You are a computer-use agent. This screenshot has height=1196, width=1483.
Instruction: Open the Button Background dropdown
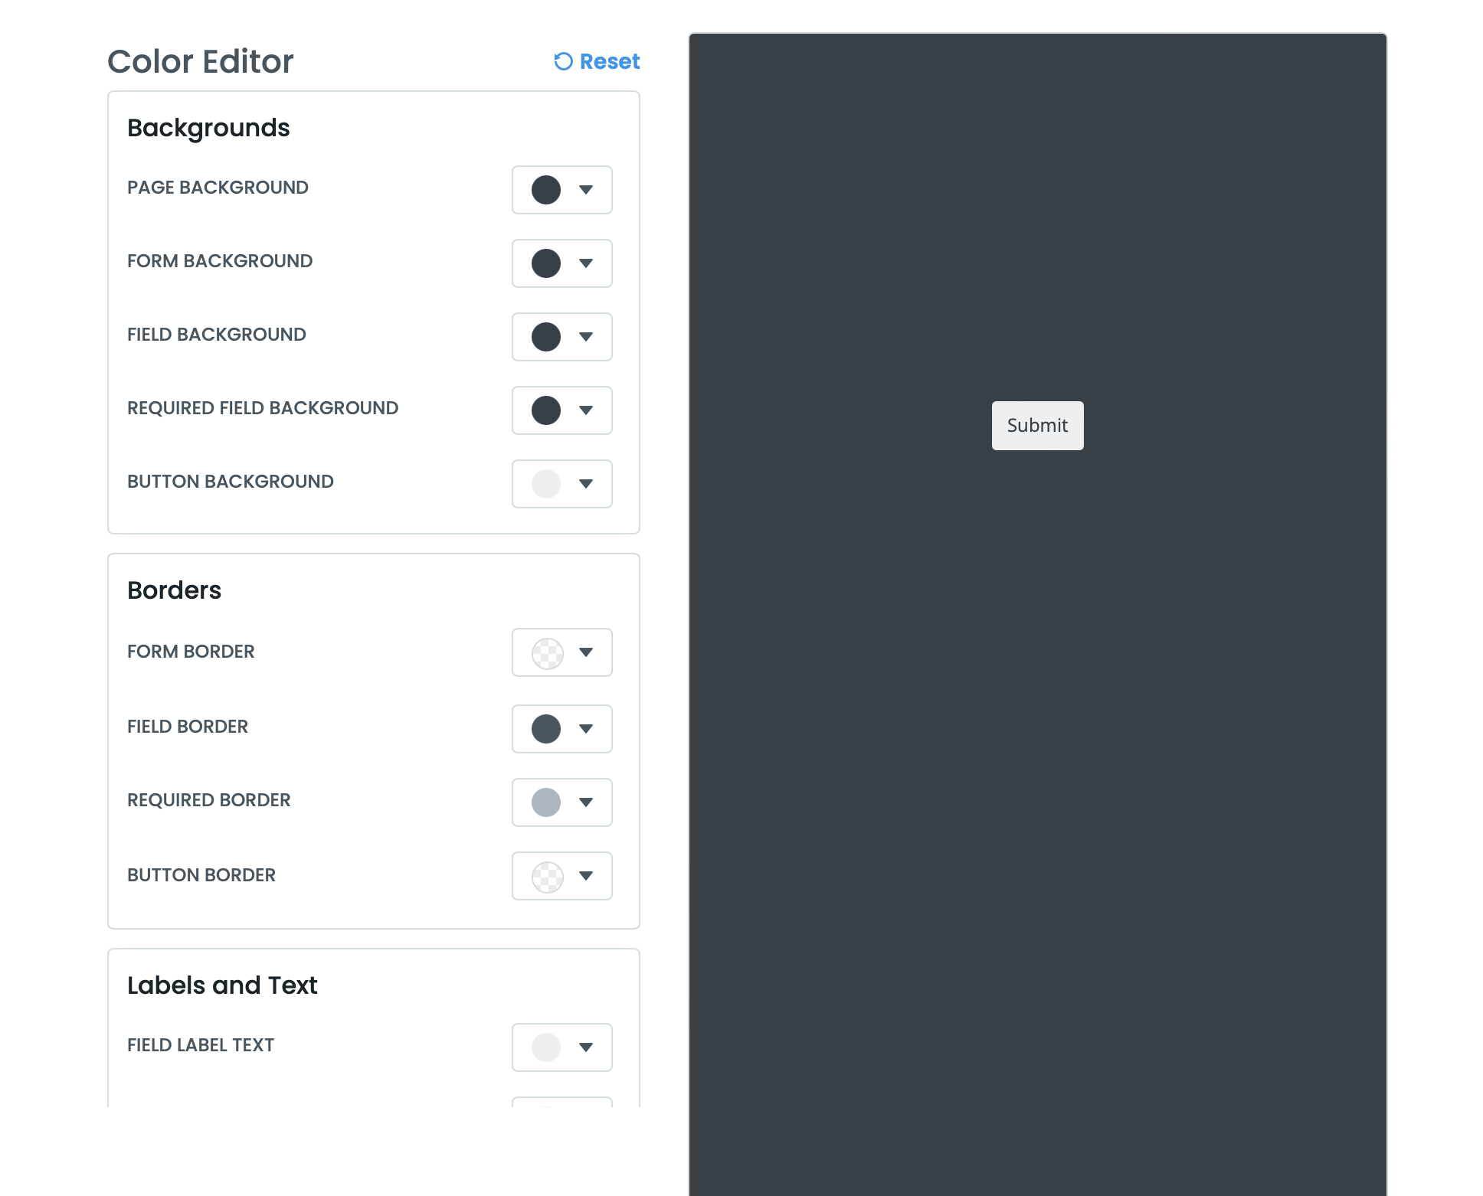click(x=585, y=484)
